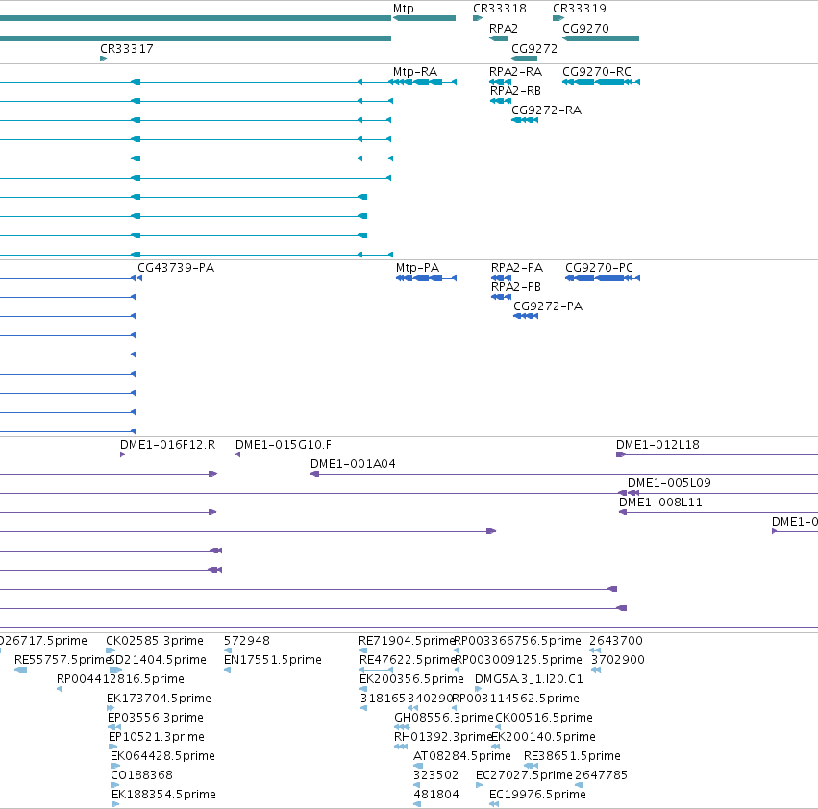Click the CG9272 gene label
This screenshot has width=818, height=809.
pyautogui.click(x=534, y=48)
